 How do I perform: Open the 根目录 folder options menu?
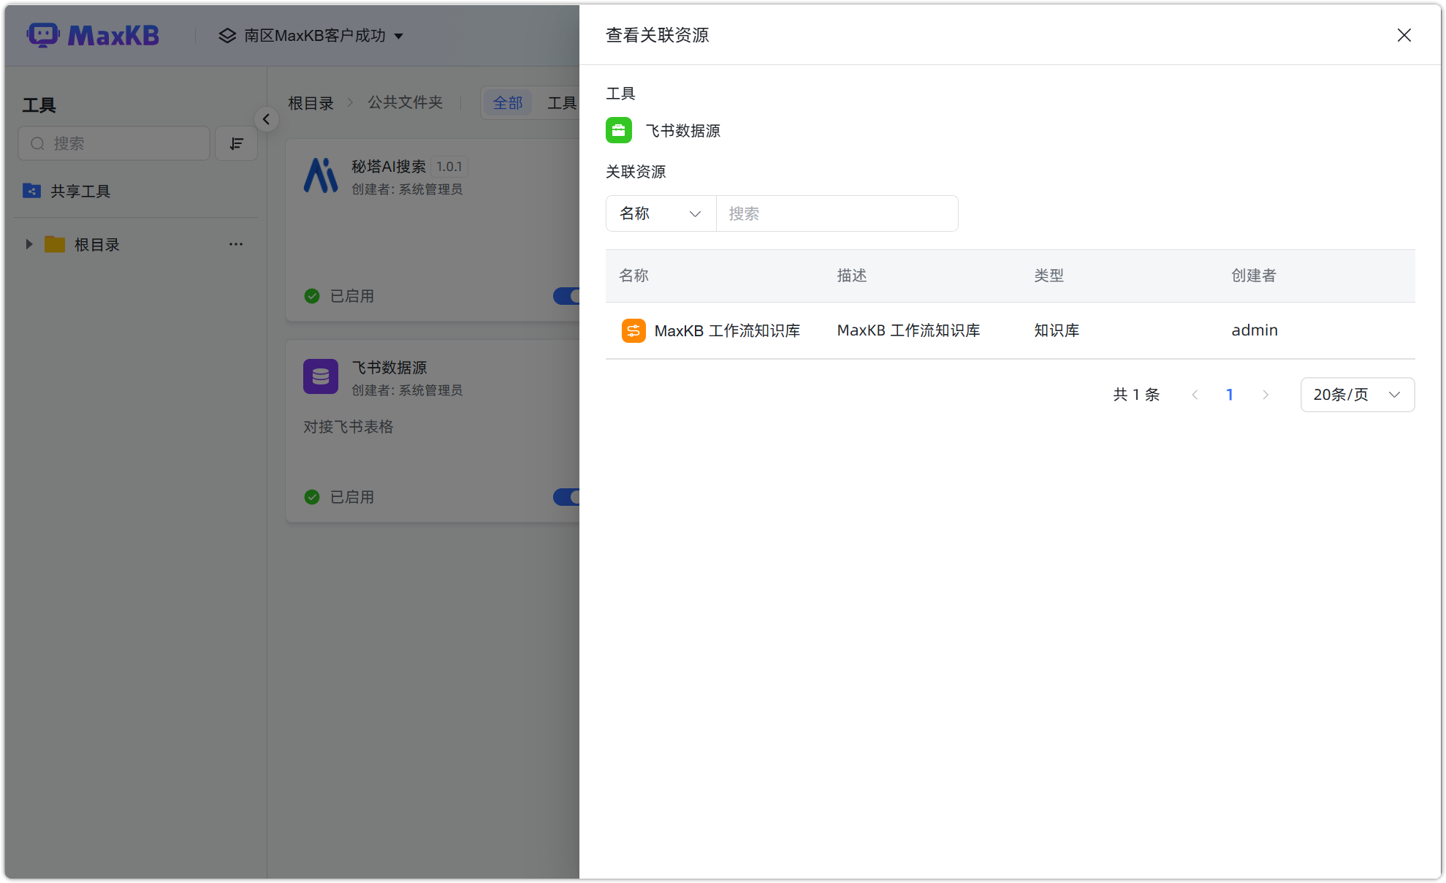235,244
